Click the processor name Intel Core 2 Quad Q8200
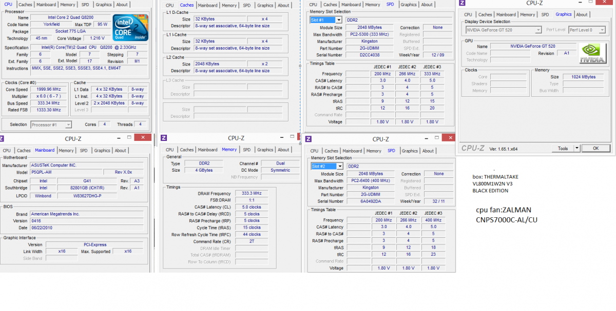 tap(71, 17)
